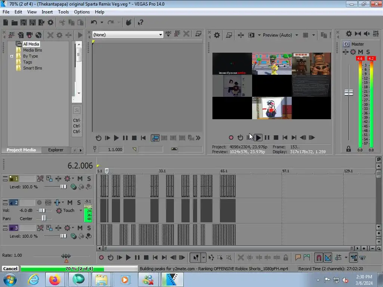Screen dimensions: 383x287
Task: Click the Video Preview Play button
Action: (258, 138)
